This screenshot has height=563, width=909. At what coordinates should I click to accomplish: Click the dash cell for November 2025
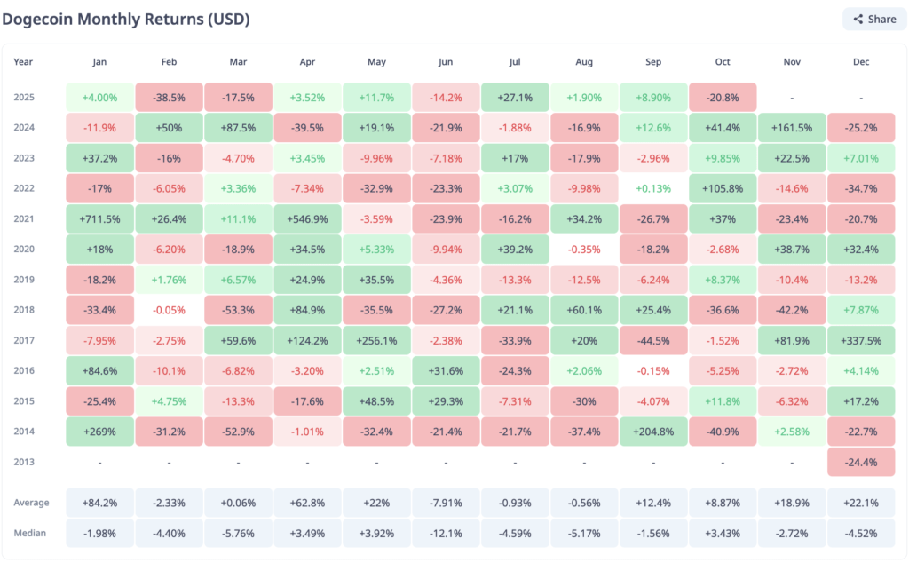point(791,97)
